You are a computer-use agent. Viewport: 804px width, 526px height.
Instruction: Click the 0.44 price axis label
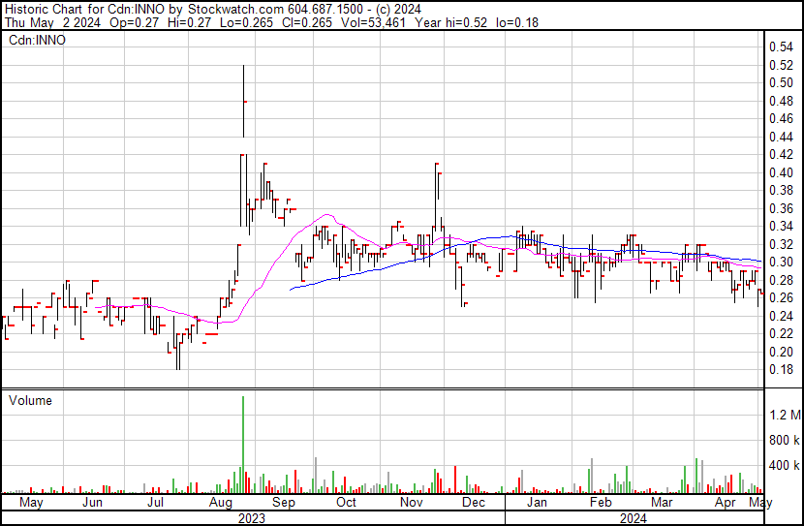pos(781,137)
